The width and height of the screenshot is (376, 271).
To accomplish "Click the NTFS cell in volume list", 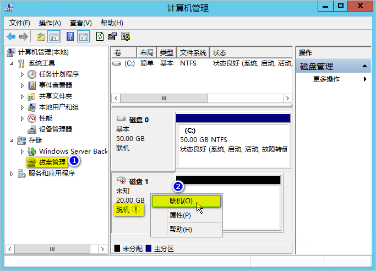I will click(x=188, y=63).
